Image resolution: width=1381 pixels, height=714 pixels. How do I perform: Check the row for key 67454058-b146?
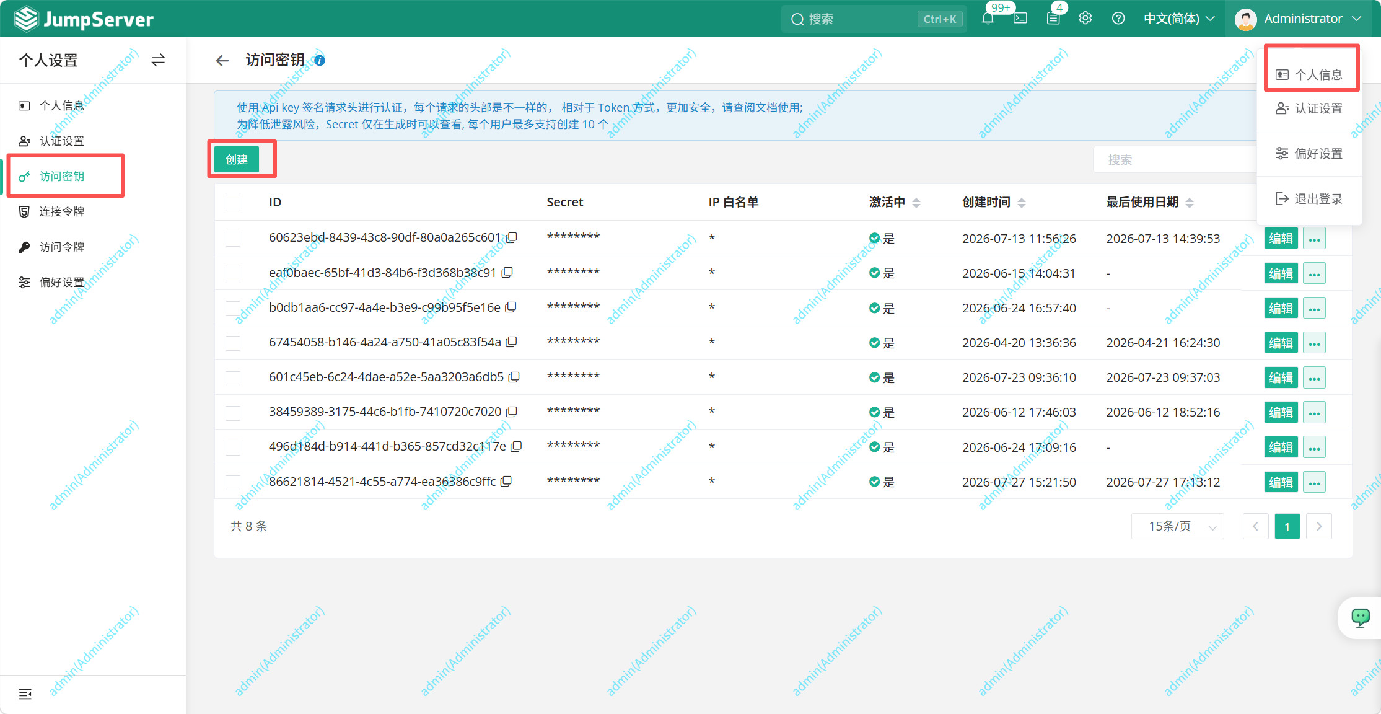[x=233, y=343]
